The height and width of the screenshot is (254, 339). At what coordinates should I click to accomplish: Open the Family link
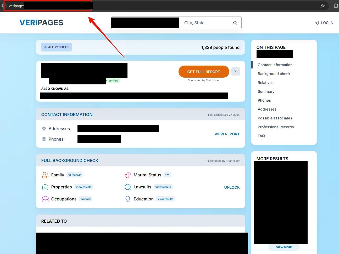click(58, 175)
